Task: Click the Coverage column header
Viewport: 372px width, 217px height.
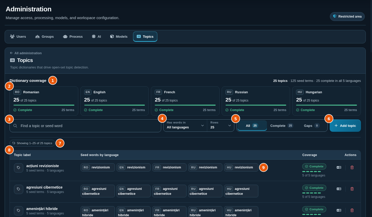Action: [x=309, y=155]
